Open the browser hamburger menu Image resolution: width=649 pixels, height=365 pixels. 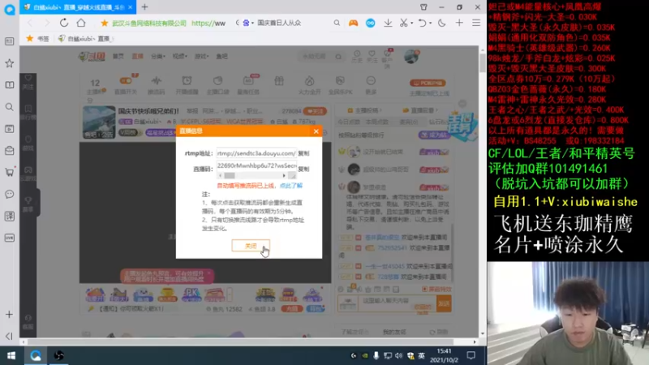(476, 24)
